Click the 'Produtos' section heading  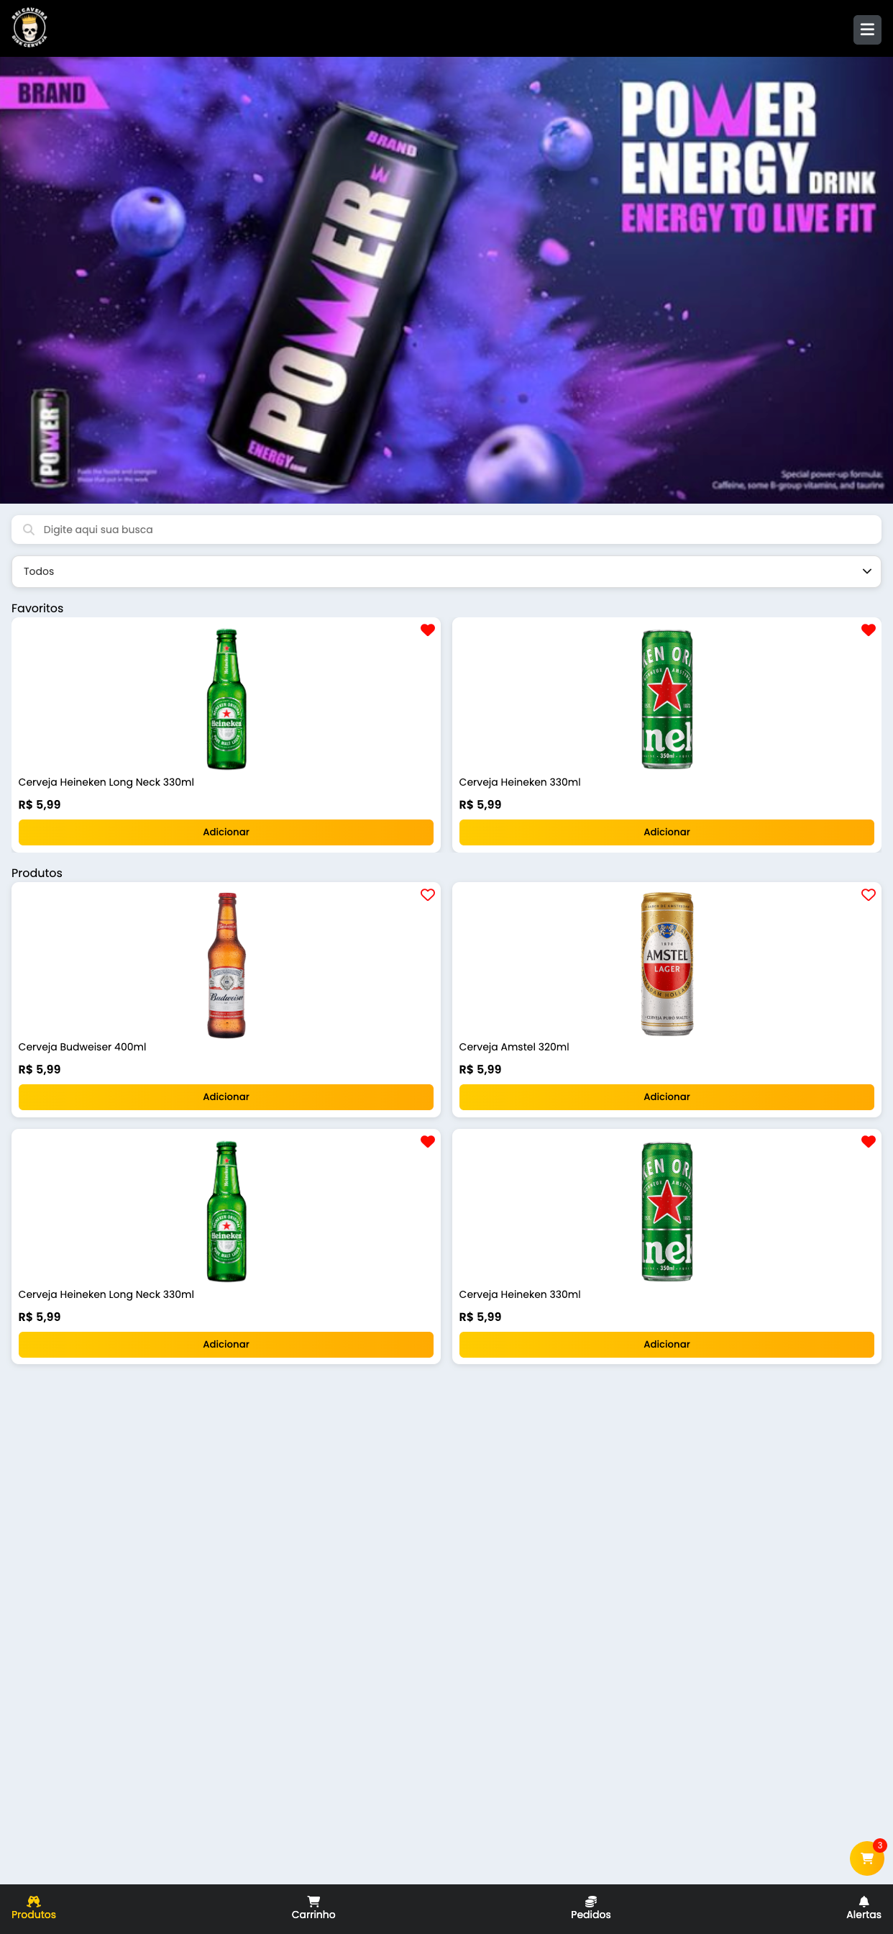[x=37, y=873]
